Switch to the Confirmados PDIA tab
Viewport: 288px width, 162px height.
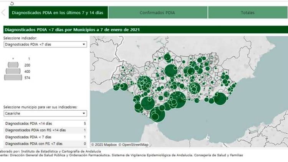tap(157, 13)
